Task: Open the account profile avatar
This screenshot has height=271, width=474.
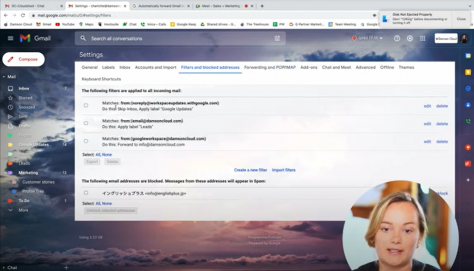Action: (x=464, y=38)
